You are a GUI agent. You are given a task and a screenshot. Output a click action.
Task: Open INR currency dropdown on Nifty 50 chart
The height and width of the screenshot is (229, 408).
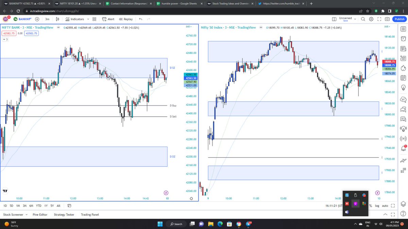click(387, 26)
